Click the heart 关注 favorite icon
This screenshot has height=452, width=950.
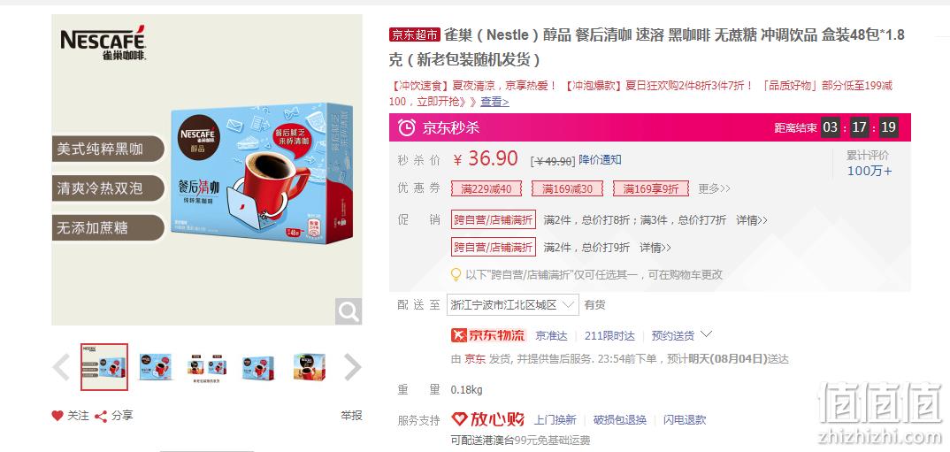(57, 416)
